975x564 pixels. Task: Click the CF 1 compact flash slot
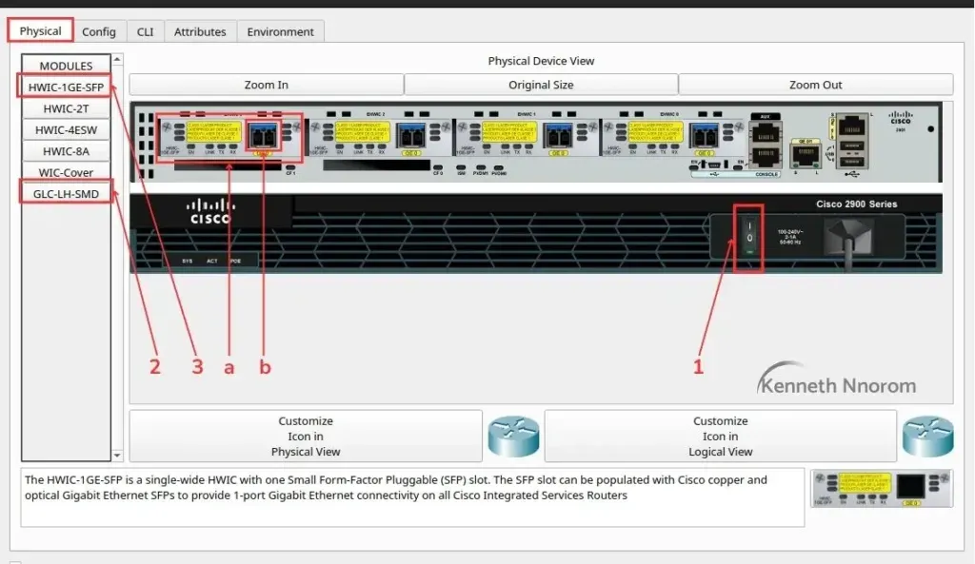[x=228, y=165]
